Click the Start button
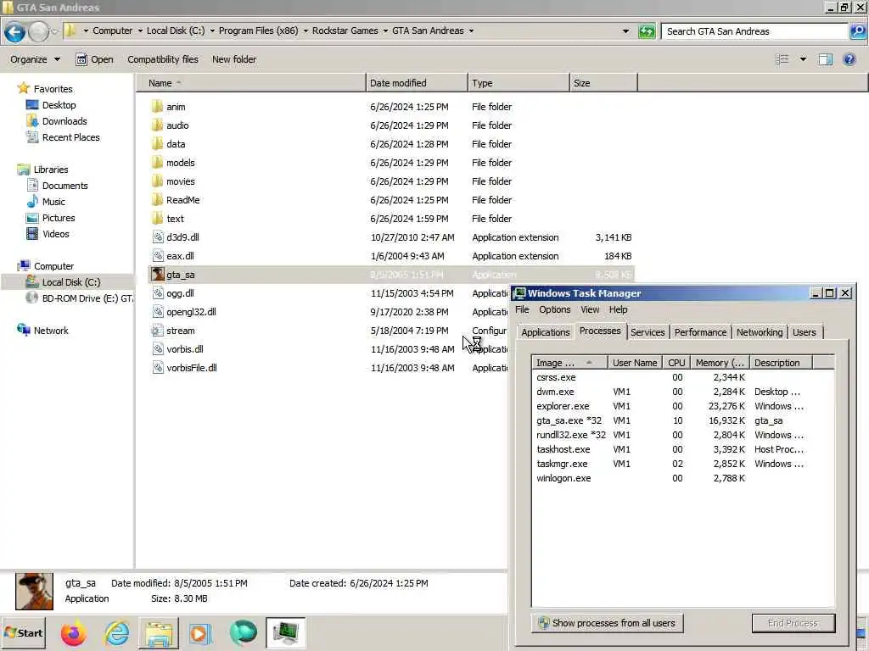Image resolution: width=869 pixels, height=651 pixels. coord(23,632)
